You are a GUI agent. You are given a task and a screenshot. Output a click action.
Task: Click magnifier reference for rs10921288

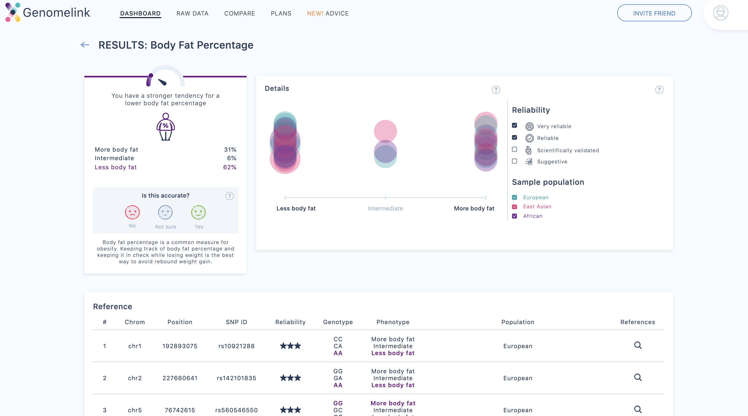(638, 346)
